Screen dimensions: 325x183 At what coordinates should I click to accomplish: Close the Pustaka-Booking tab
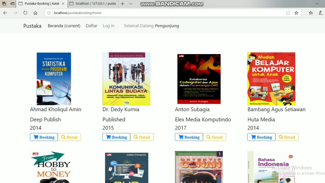point(63,4)
